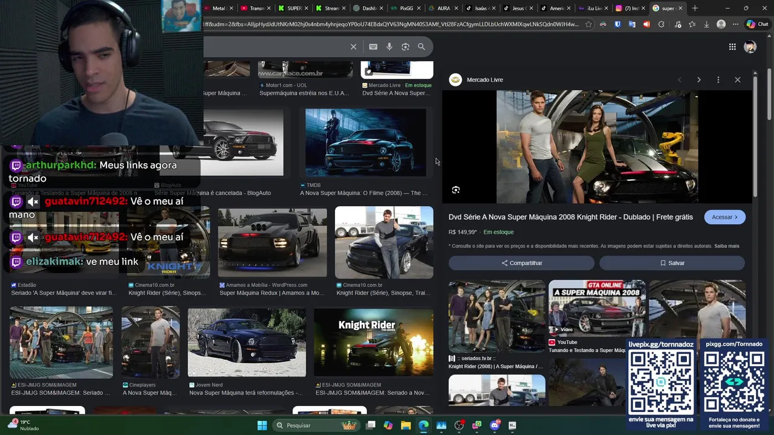Clear the Google search box text
The image size is (774, 435).
point(354,47)
